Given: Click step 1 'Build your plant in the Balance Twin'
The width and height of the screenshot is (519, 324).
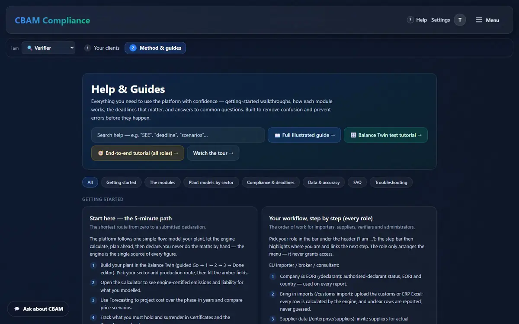Looking at the screenshot, I should 174,269.
